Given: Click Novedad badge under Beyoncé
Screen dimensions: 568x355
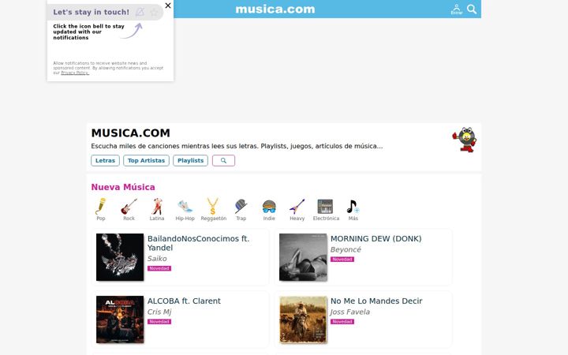Looking at the screenshot, I should 342,260.
